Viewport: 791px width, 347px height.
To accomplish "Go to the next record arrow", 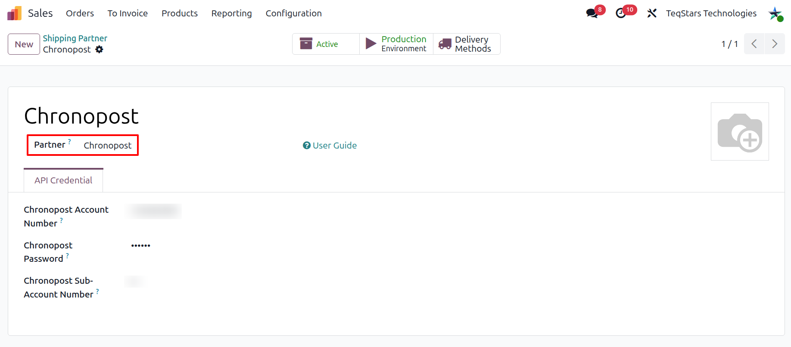I will tap(775, 44).
